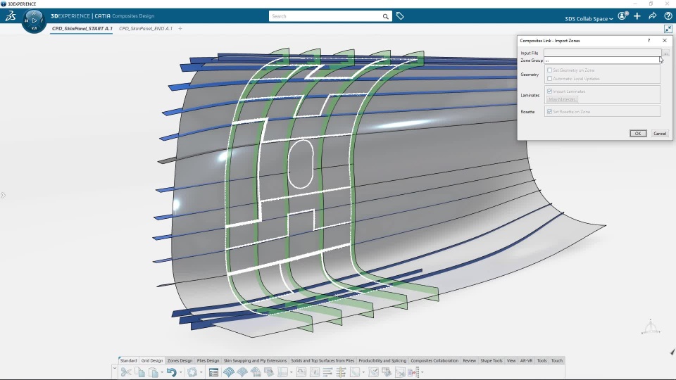Open the Shape Tools tab
Screen dimensions: 676x380
click(492, 360)
